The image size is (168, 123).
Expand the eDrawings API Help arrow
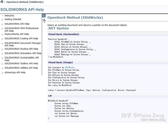coord(2,73)
